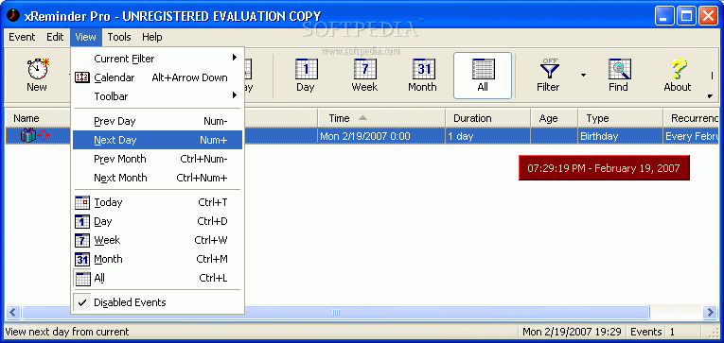Minimize the xReminder Pro window
This screenshot has width=724, height=343.
click(x=664, y=16)
